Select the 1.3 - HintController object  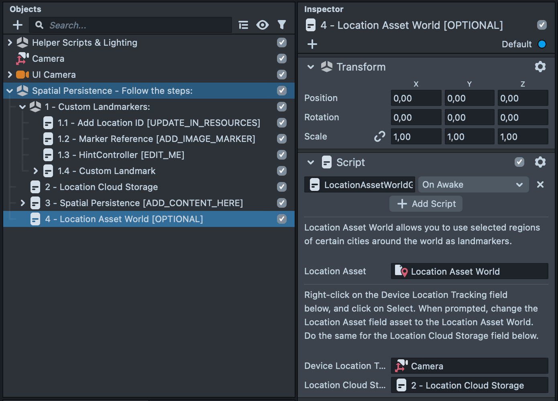[120, 155]
